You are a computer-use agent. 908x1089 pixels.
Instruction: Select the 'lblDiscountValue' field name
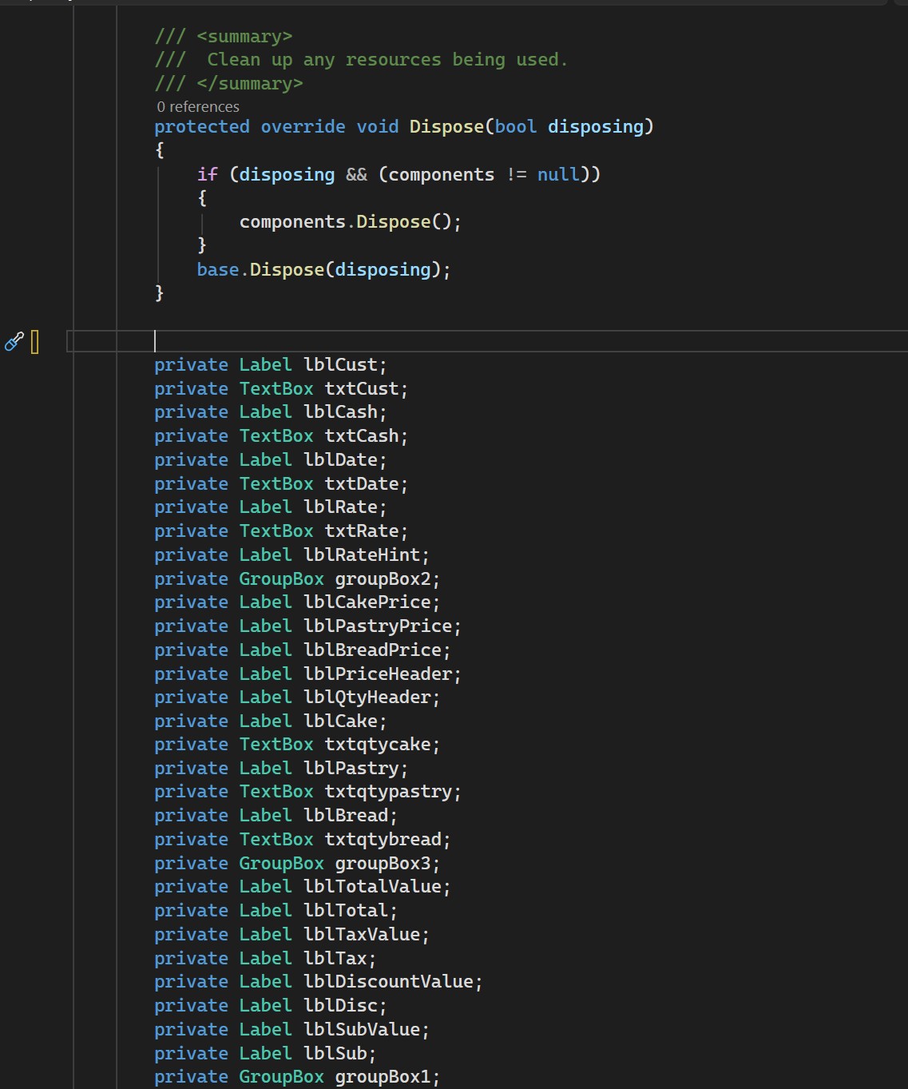(391, 981)
